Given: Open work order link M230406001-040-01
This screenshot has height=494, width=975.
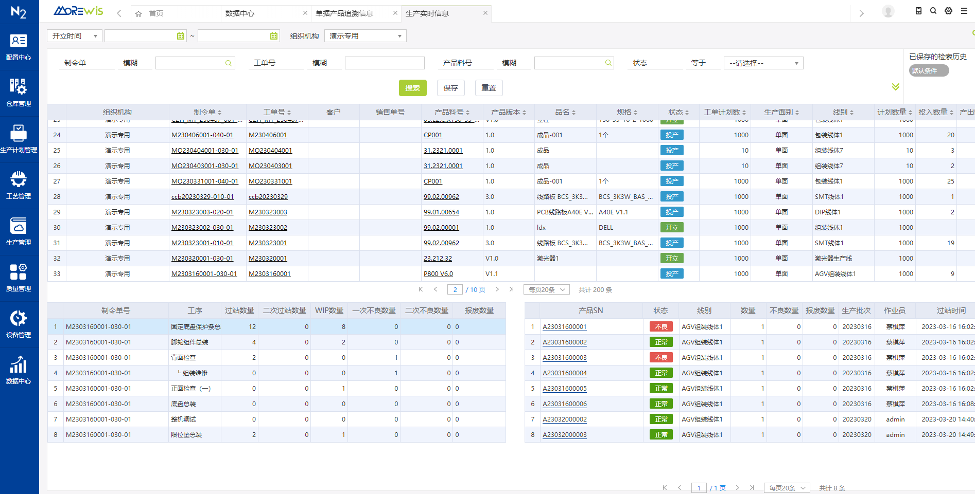Looking at the screenshot, I should (x=202, y=135).
